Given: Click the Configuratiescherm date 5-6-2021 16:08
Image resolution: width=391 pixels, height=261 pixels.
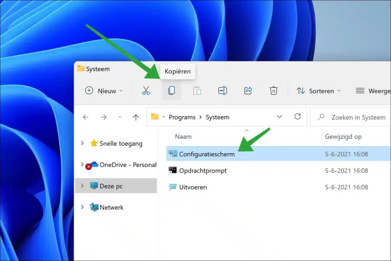Looking at the screenshot, I should [346, 154].
